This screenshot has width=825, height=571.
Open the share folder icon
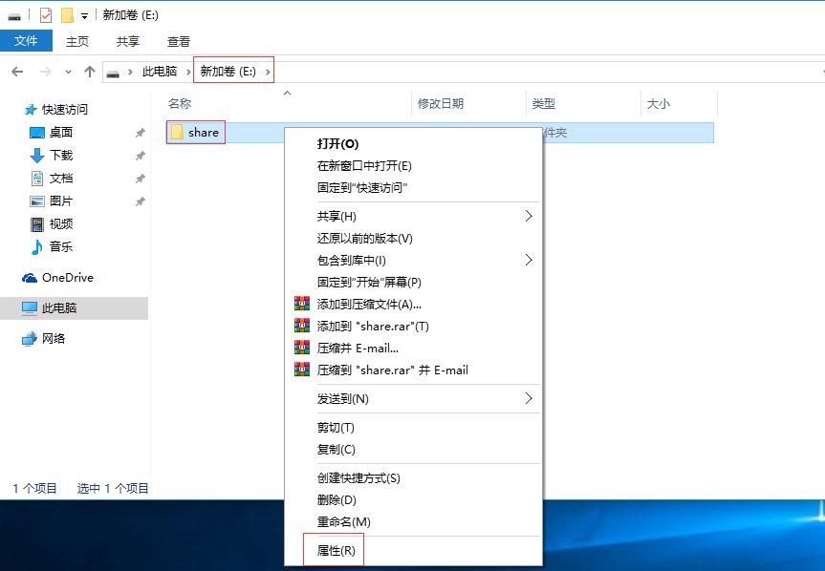click(179, 132)
